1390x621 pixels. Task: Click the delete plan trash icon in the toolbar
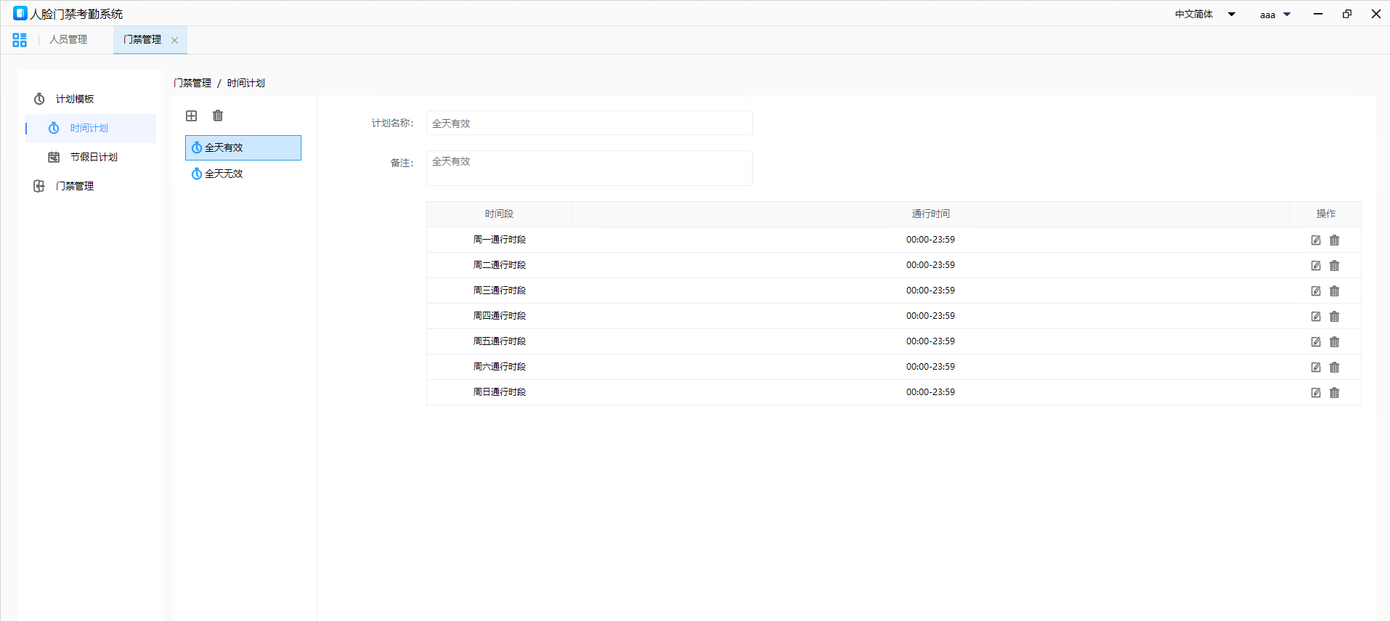click(x=218, y=115)
